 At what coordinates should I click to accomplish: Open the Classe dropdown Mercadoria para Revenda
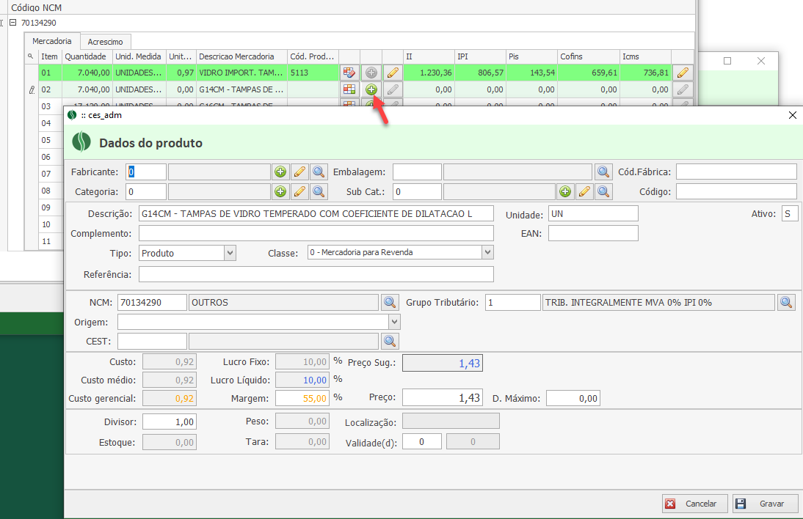487,252
